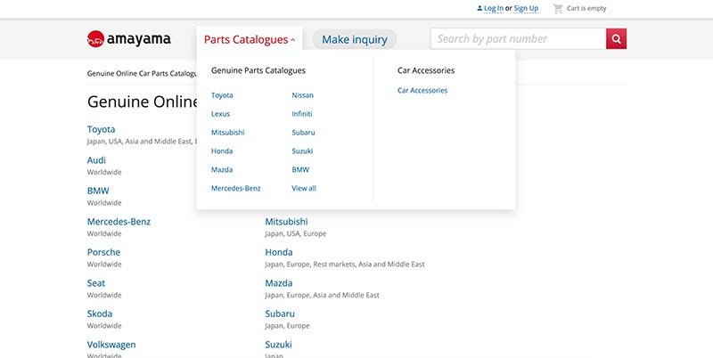The height and width of the screenshot is (358, 713).
Task: Choose Infiniti from the dropdown menu
Action: pyautogui.click(x=302, y=114)
